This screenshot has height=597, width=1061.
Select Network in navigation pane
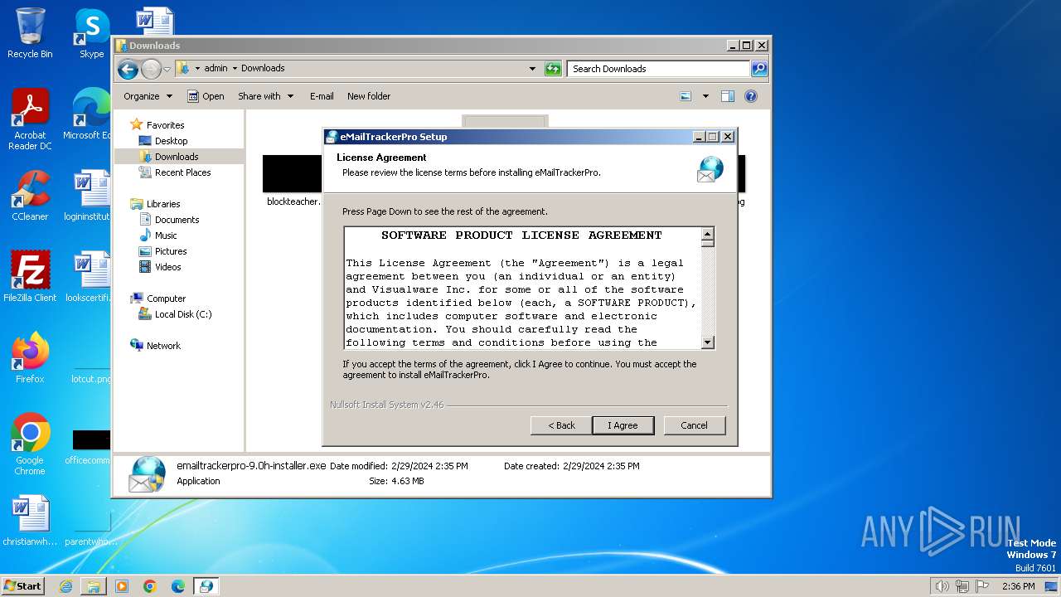point(163,346)
